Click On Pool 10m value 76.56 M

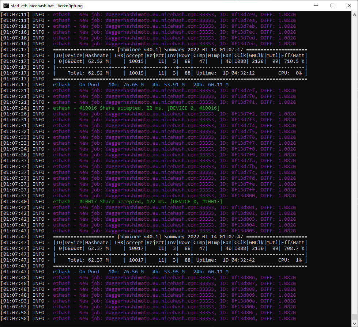point(133,272)
